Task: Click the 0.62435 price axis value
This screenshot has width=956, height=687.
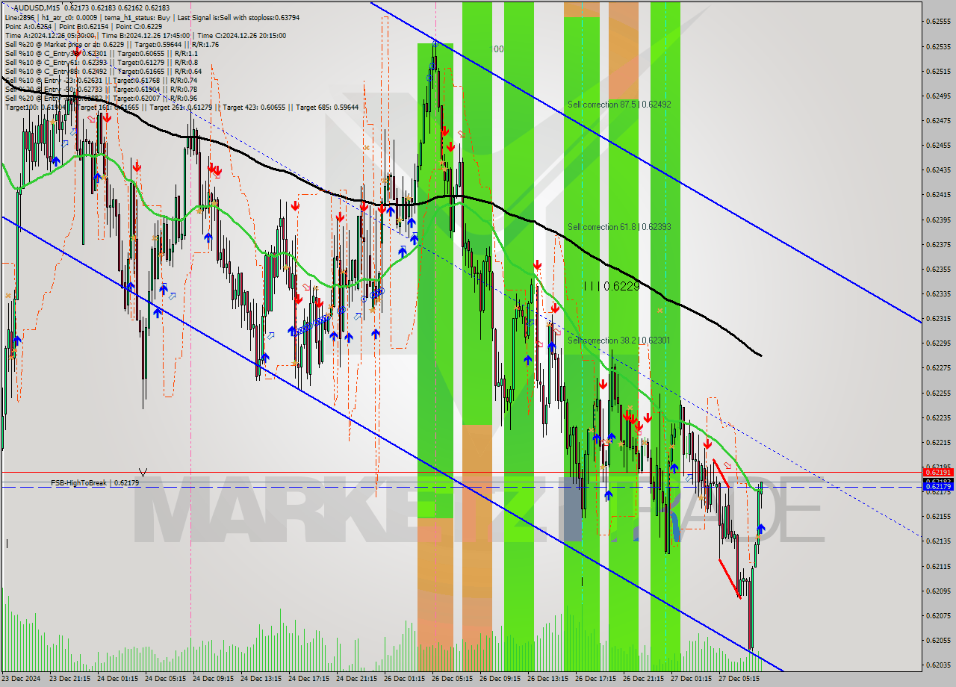Action: click(x=938, y=170)
